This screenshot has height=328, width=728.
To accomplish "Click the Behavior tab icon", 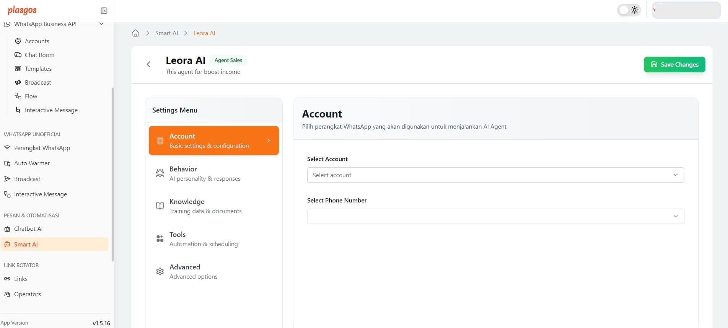I will pos(160,173).
